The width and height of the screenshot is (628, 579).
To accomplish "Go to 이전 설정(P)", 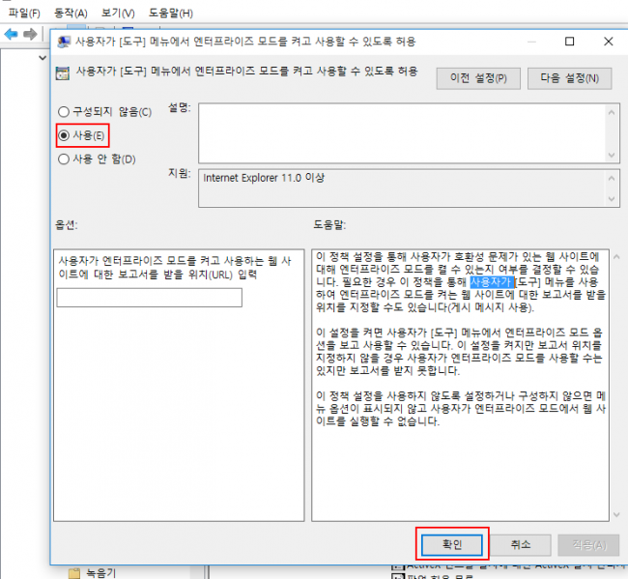I will click(478, 78).
